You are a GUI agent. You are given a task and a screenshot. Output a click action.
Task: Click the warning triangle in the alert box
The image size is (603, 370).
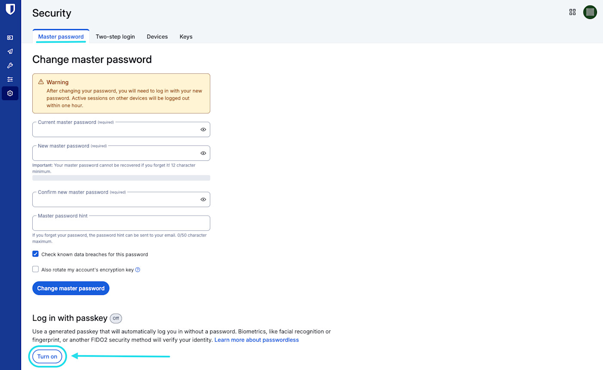(x=40, y=82)
